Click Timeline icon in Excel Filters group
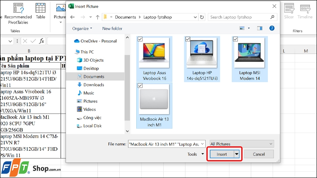The height and width of the screenshot is (178, 317). pyautogui.click(x=305, y=11)
